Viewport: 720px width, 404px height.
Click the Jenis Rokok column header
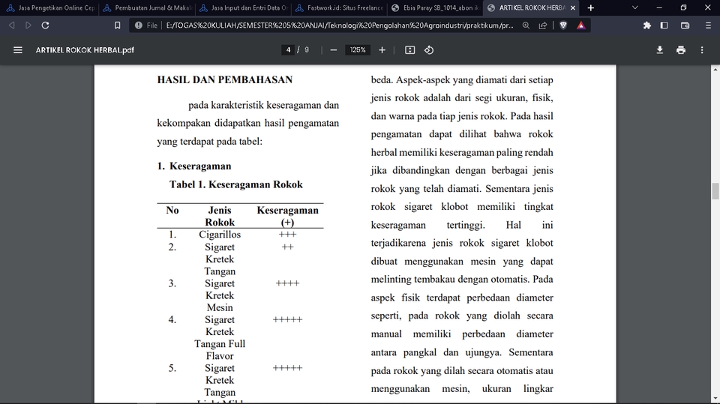220,216
